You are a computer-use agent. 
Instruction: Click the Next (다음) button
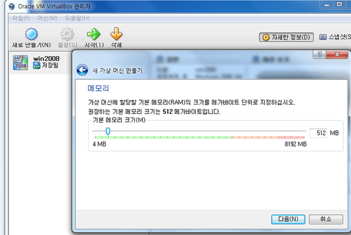point(288,219)
